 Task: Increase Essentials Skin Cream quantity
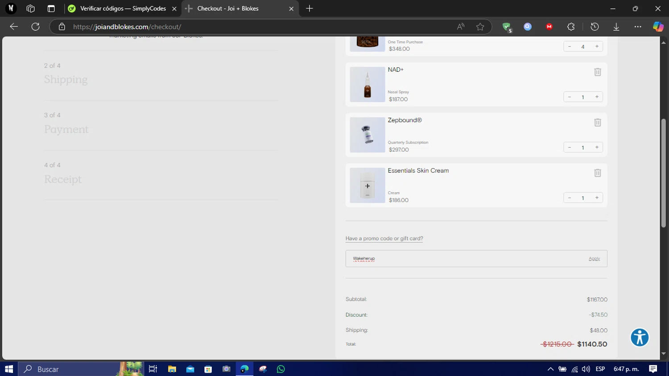click(597, 198)
